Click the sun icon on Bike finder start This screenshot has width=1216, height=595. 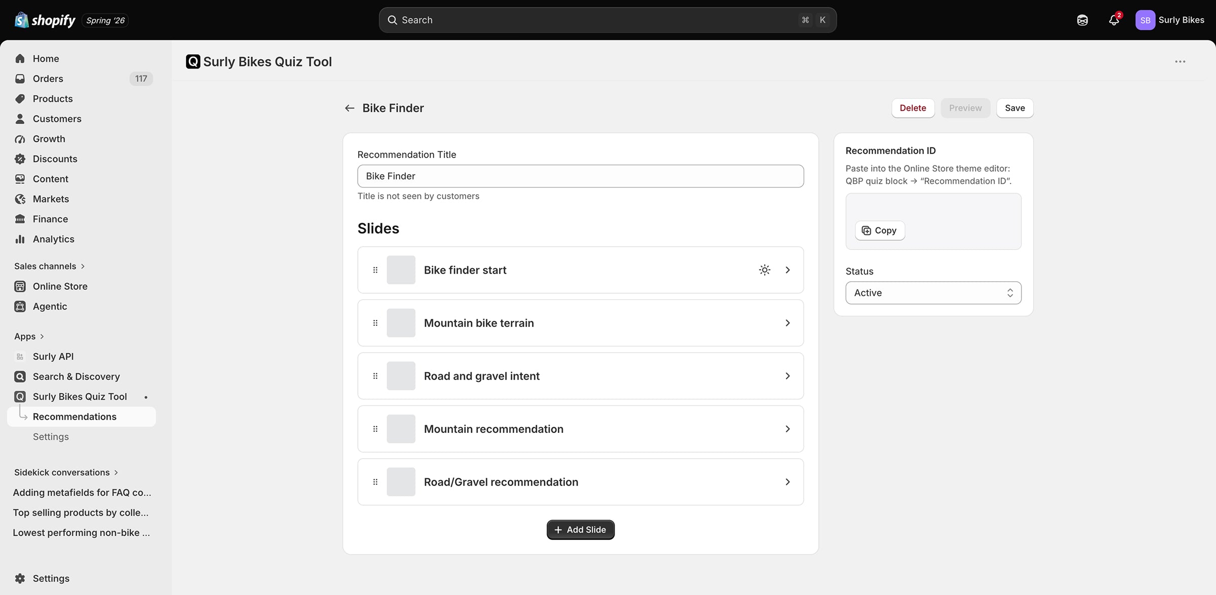pyautogui.click(x=765, y=270)
